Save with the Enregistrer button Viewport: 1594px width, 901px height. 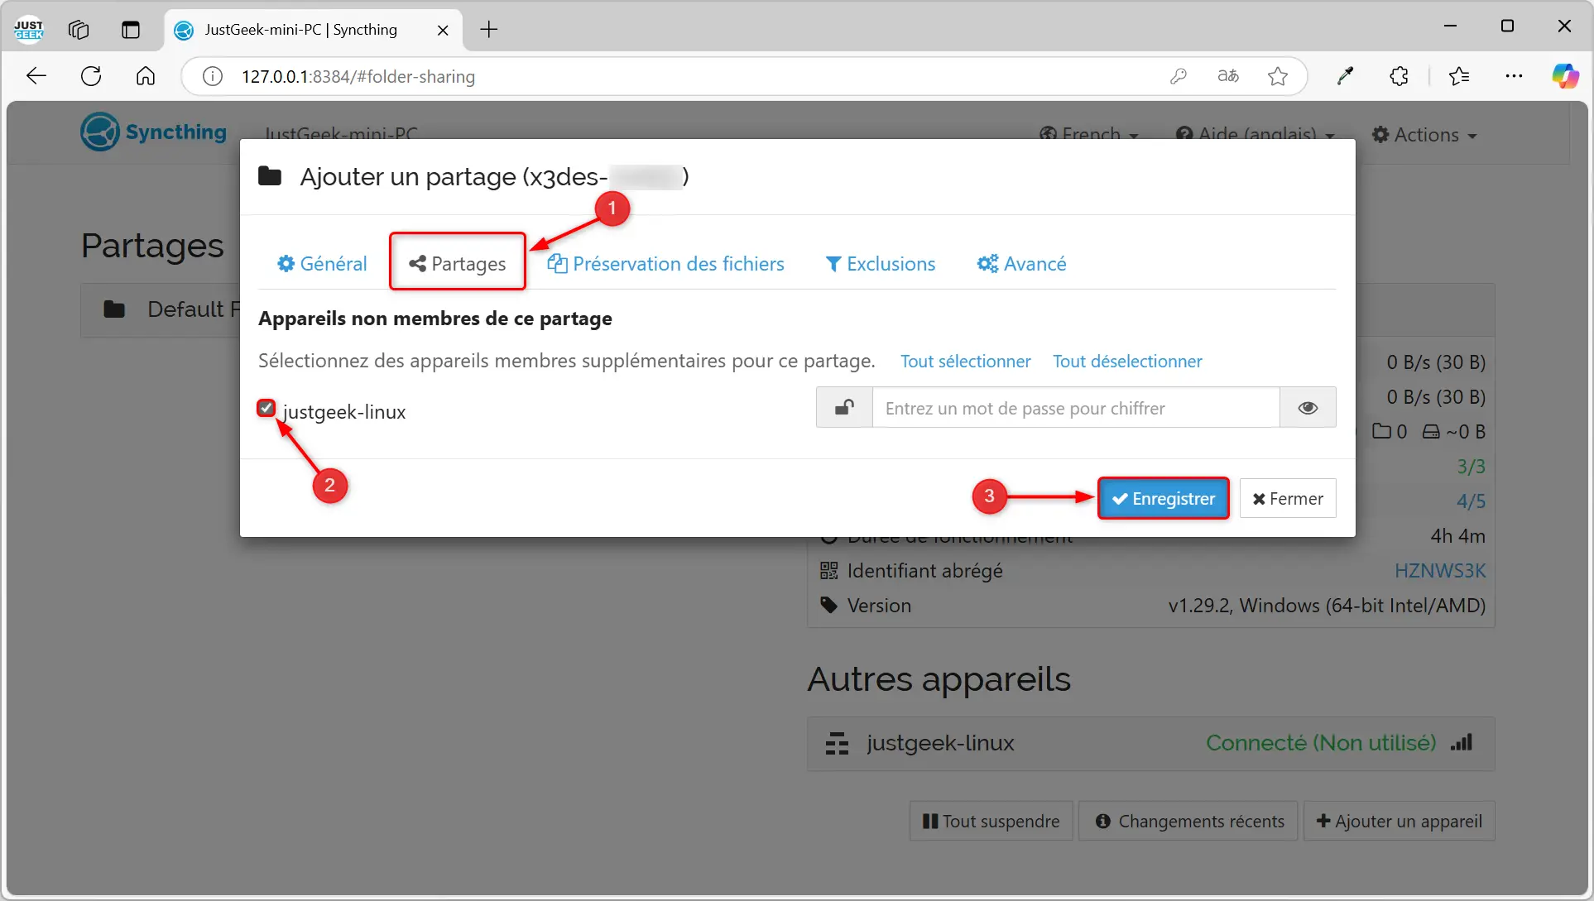1164,498
